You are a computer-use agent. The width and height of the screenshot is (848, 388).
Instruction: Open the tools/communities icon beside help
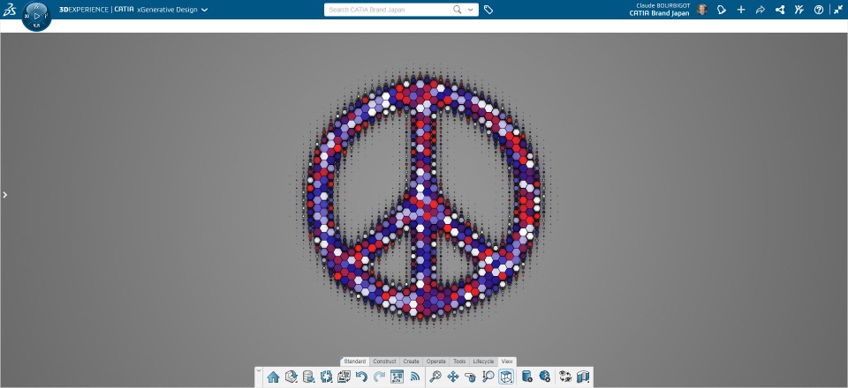(799, 10)
